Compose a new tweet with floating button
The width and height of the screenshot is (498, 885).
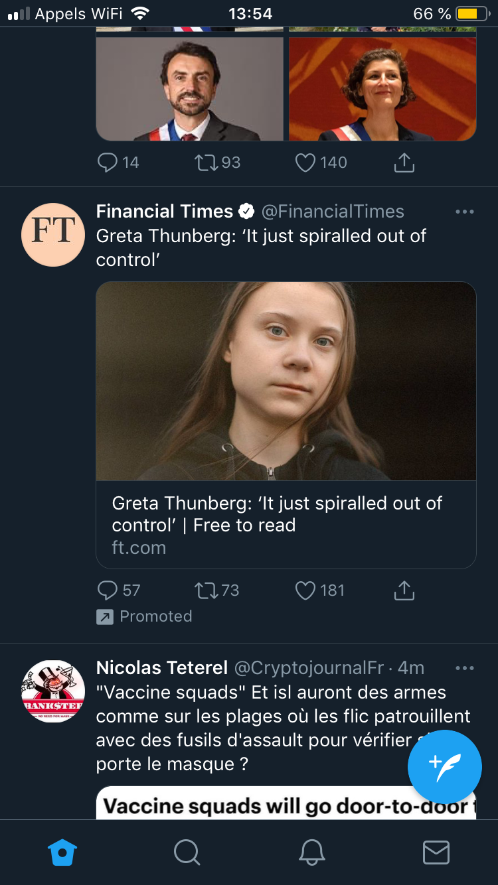coord(444,767)
